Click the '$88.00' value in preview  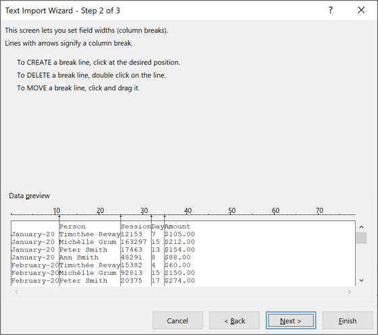[x=178, y=257]
